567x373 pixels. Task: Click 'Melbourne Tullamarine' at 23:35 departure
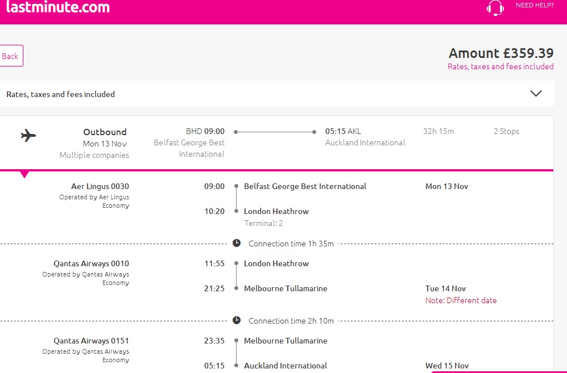[285, 341]
